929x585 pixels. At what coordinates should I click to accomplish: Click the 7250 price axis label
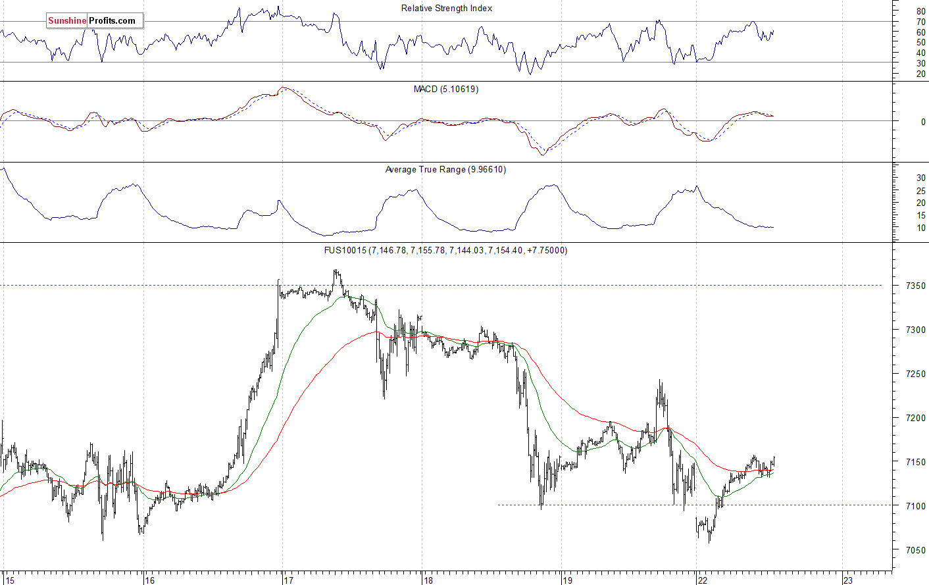(x=915, y=374)
